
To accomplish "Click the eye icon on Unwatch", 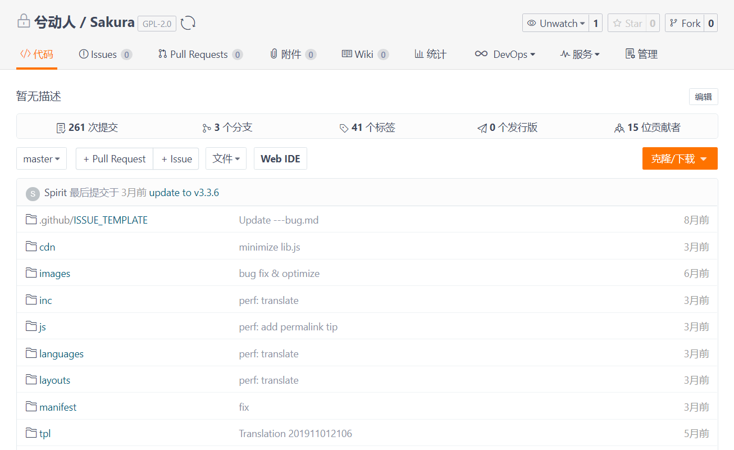I will (531, 23).
